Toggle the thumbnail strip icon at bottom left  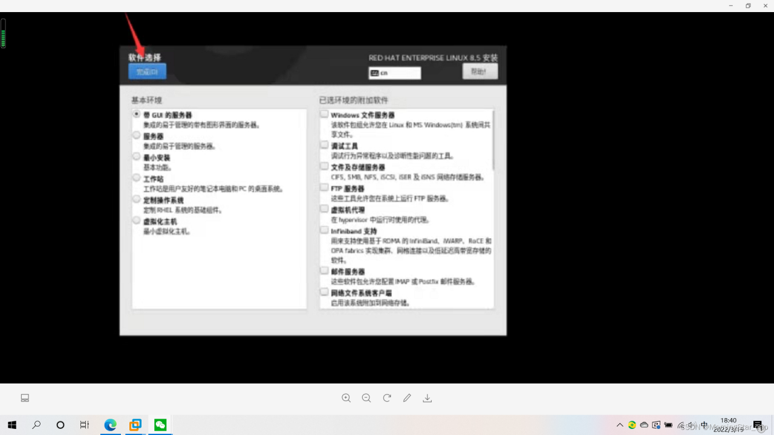pyautogui.click(x=25, y=398)
